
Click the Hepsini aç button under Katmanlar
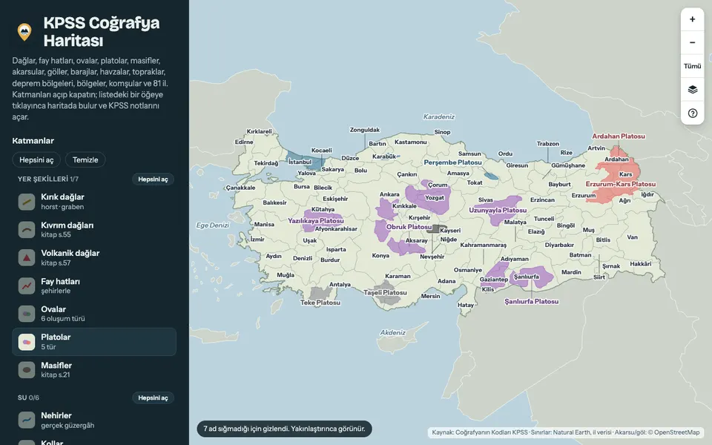pos(36,160)
